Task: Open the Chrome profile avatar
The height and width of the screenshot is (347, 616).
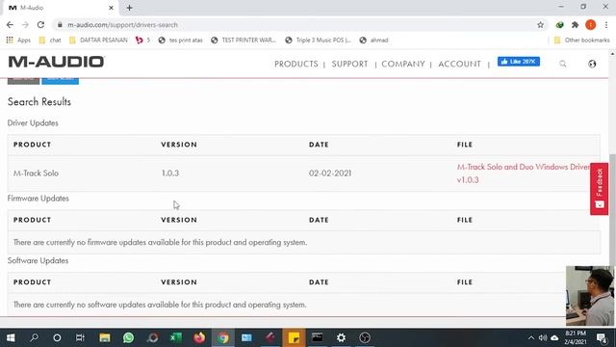Action: [x=590, y=25]
